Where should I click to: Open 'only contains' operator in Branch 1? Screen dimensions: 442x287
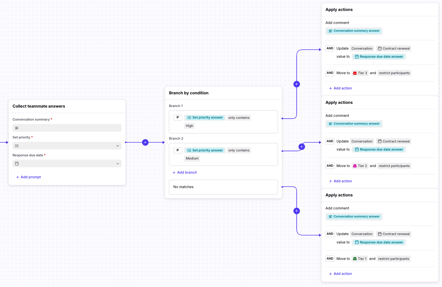click(x=239, y=118)
